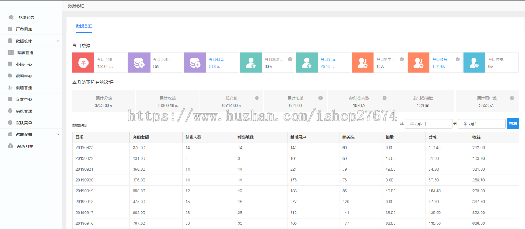Viewport: 525px width, 229px height.
Task: Click the 40960.10元 summary value
Action: [167, 105]
